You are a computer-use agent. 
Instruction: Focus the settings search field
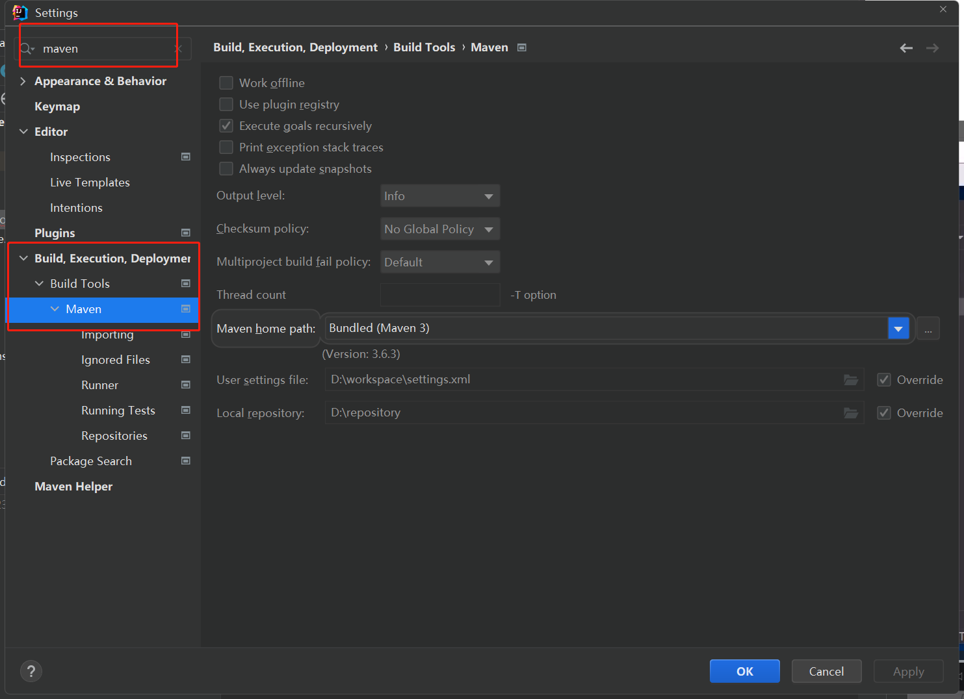click(x=104, y=49)
